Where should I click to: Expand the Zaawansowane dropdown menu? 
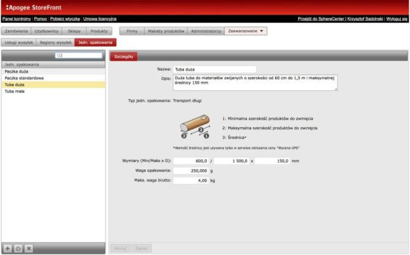point(246,31)
